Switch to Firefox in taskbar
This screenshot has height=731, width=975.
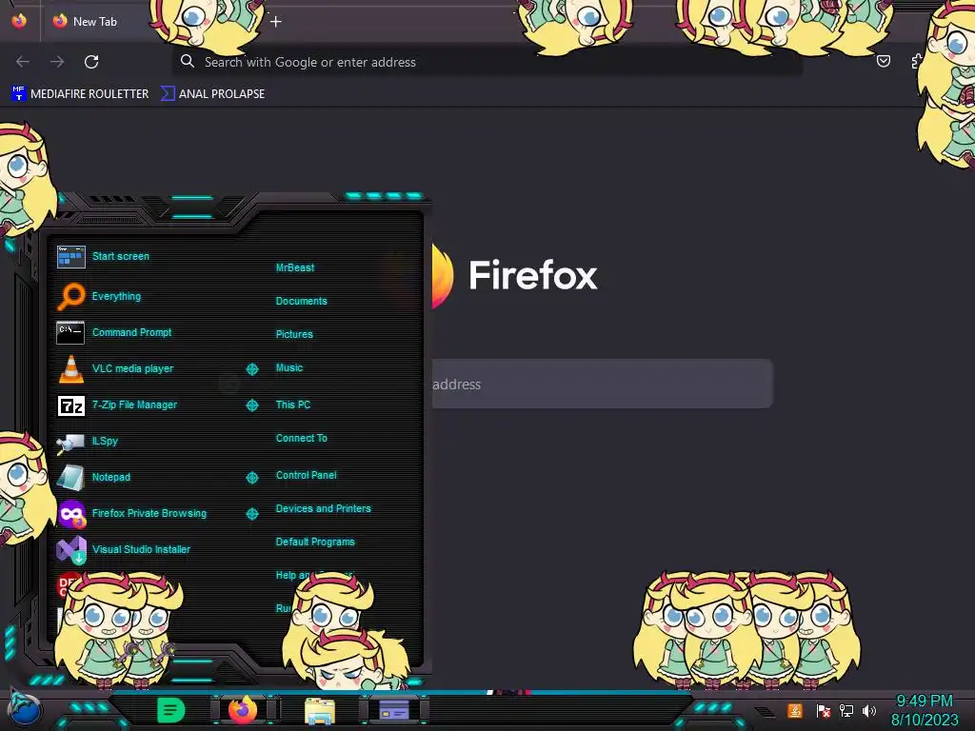click(243, 710)
